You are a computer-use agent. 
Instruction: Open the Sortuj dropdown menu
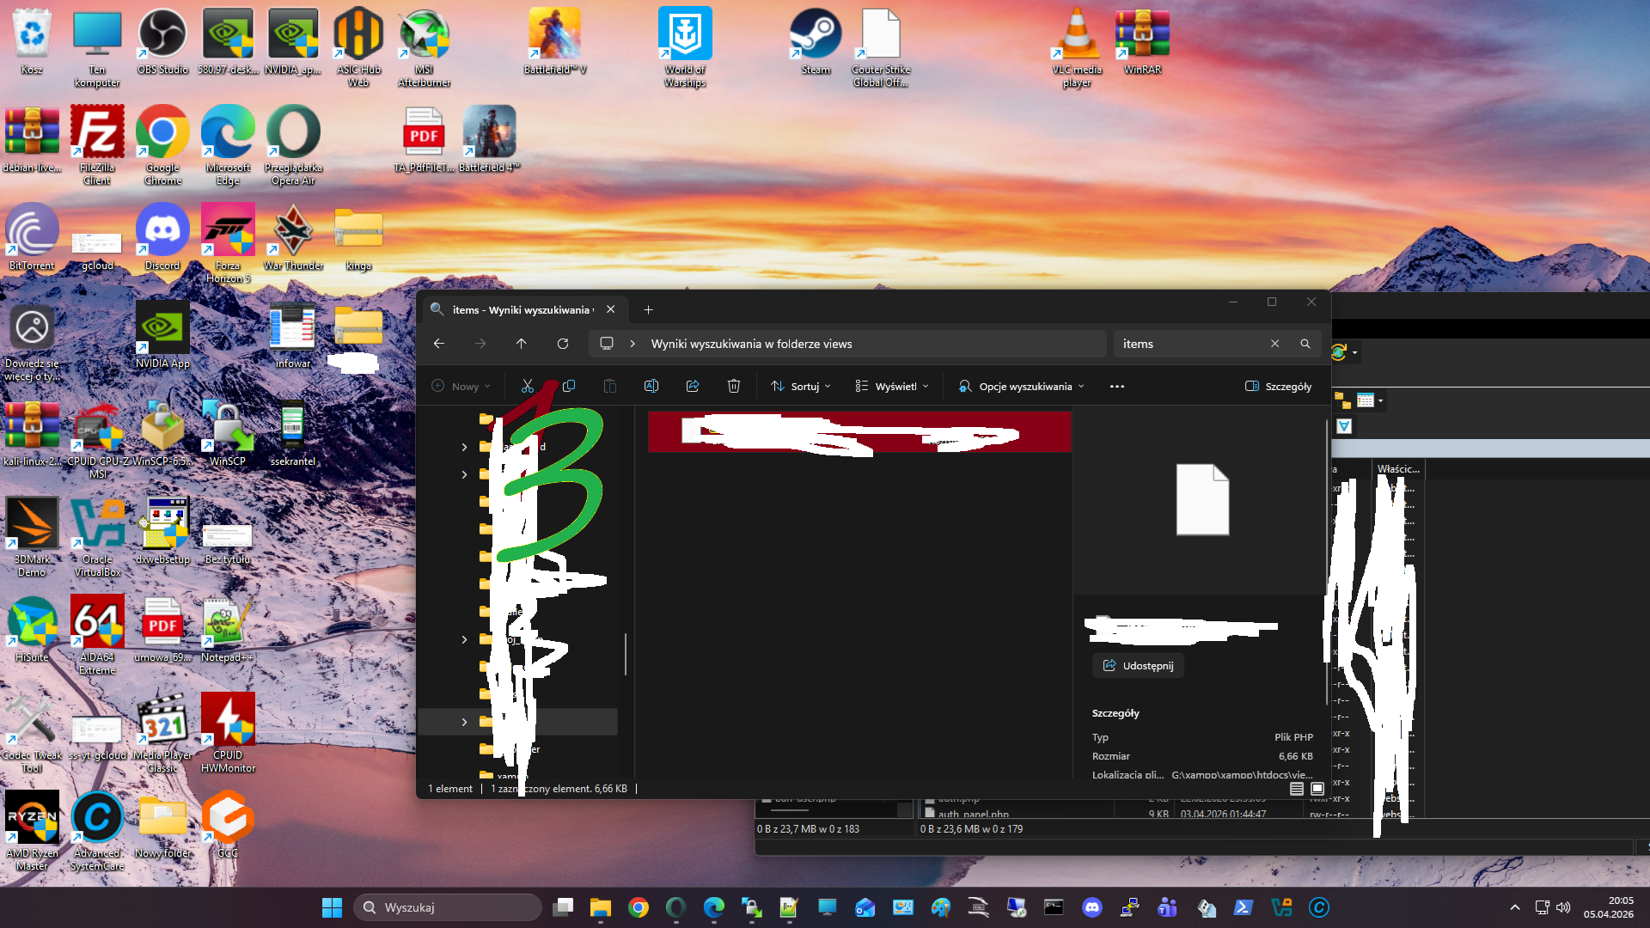[801, 387]
